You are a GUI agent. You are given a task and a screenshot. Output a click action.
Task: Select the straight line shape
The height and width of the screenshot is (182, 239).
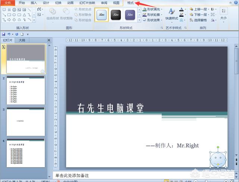pyautogui.click(x=30, y=10)
